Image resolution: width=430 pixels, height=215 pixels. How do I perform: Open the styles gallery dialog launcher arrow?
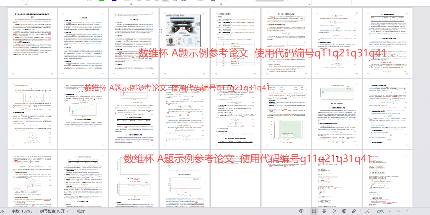tap(309, 4)
